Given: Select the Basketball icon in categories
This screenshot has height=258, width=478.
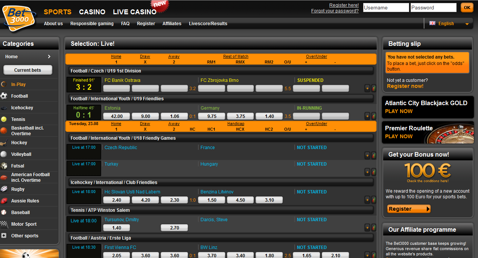Looking at the screenshot, I should click(4, 131).
